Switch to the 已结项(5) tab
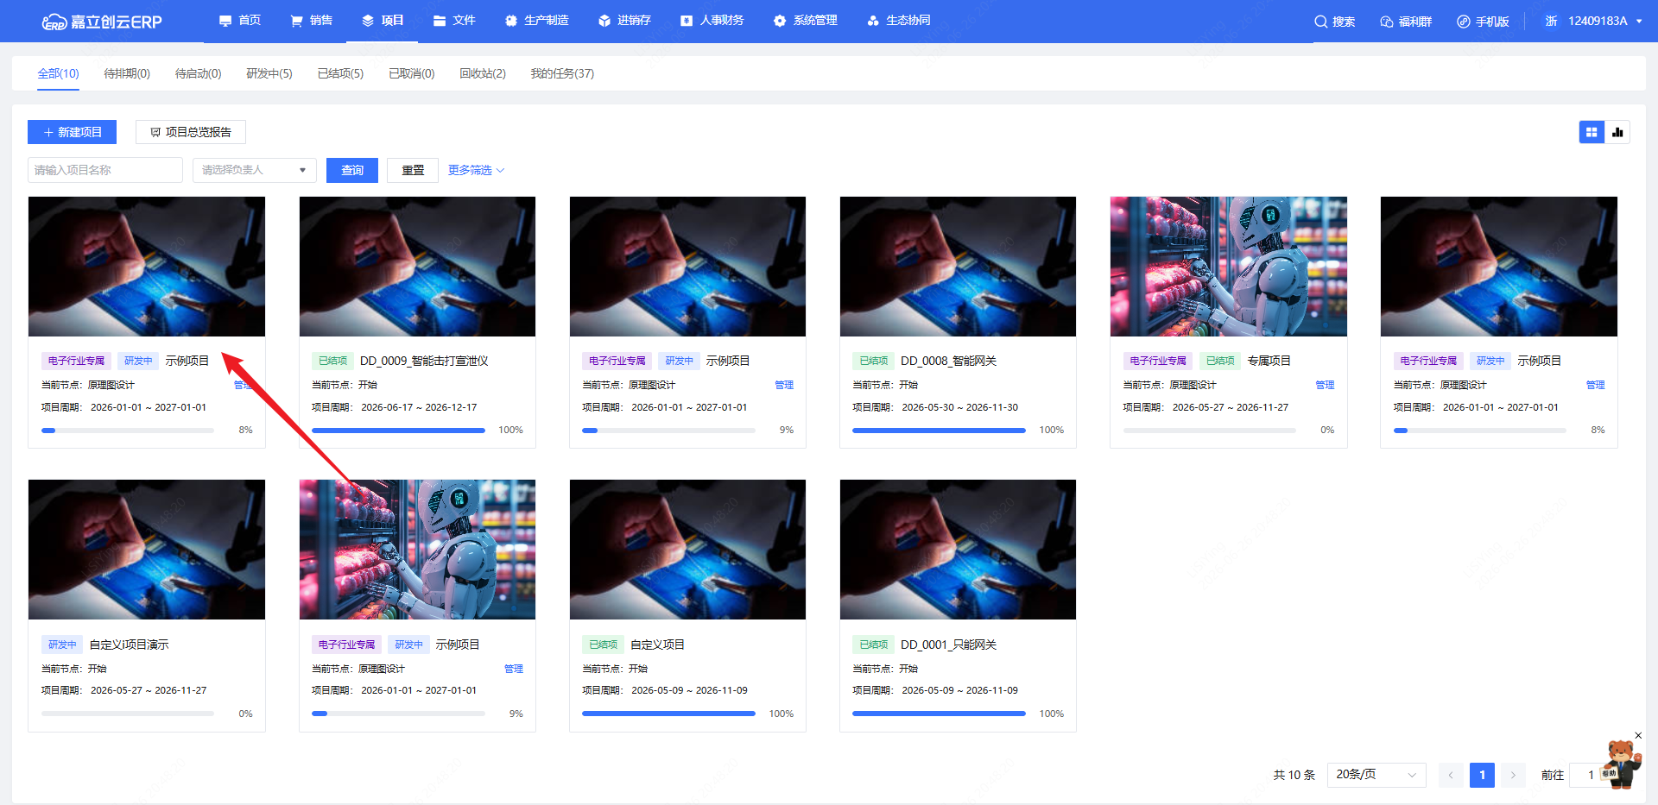The width and height of the screenshot is (1658, 805). (x=340, y=73)
